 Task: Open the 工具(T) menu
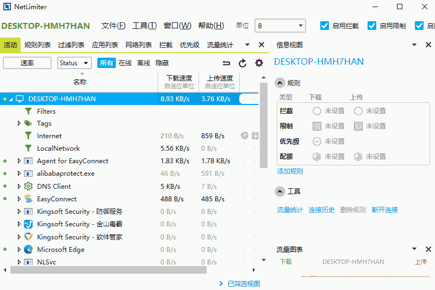144,26
